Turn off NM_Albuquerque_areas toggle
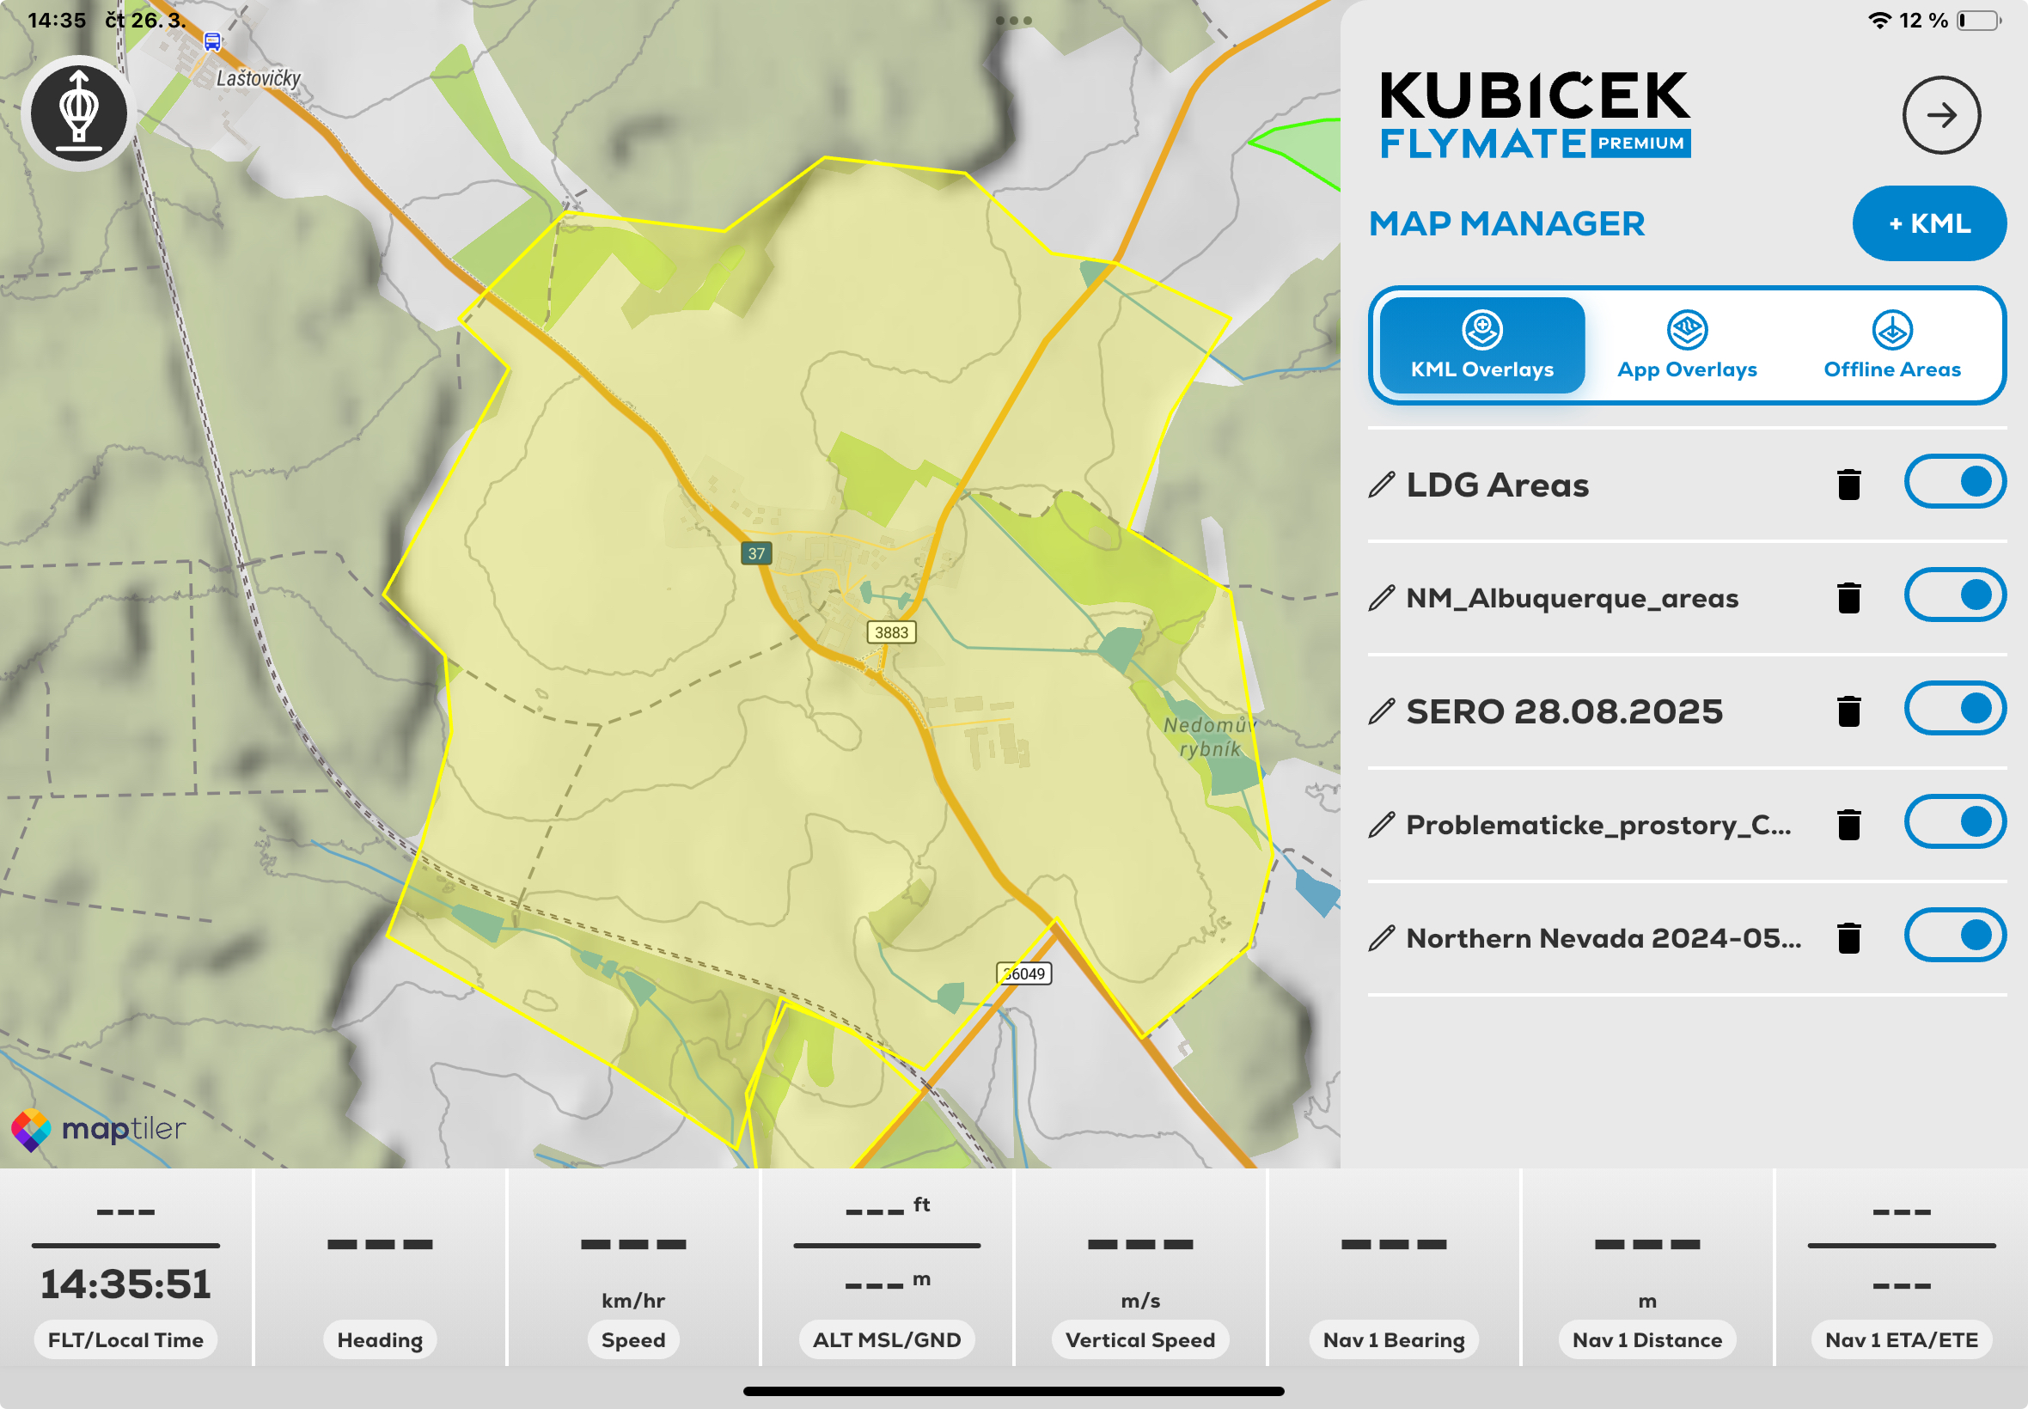2028x1409 pixels. tap(1954, 595)
